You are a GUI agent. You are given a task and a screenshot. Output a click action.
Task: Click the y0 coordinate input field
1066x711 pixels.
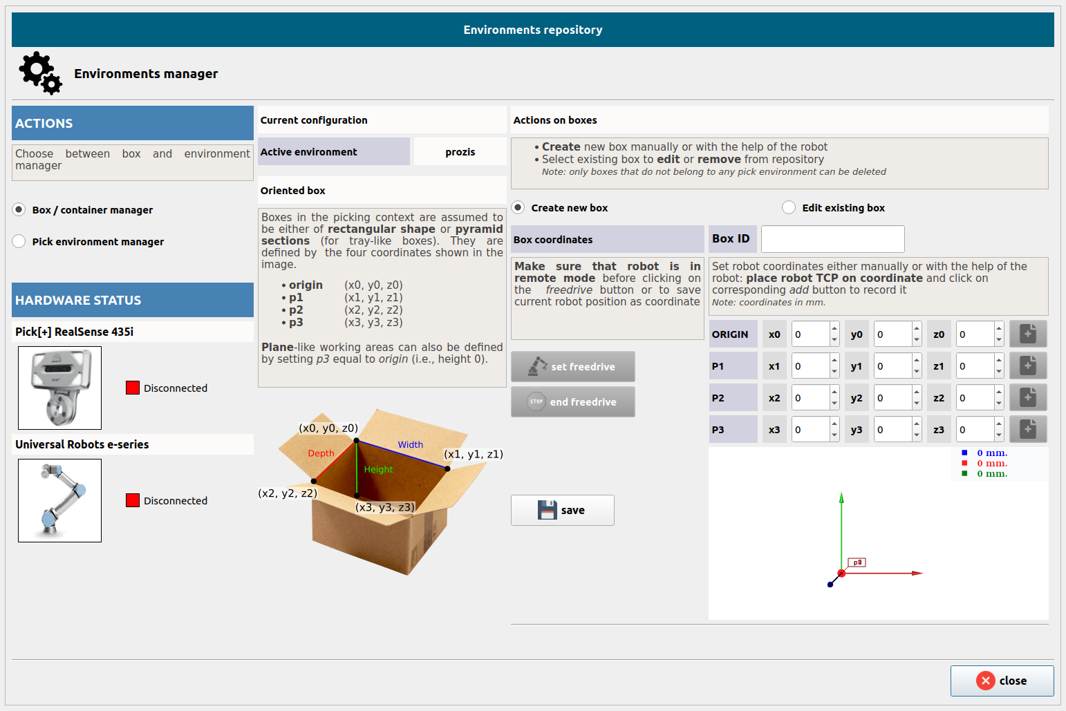(892, 334)
